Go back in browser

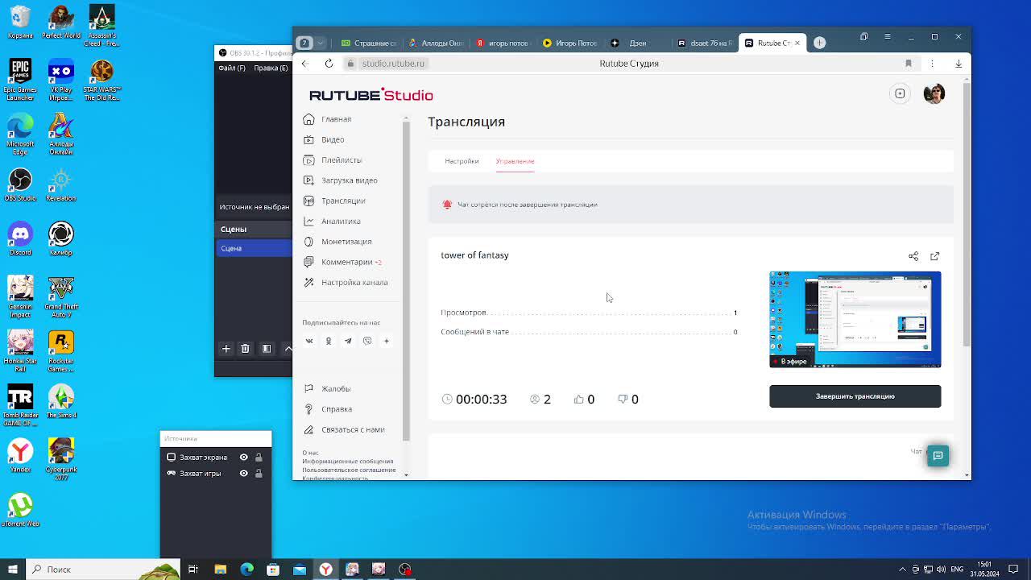(304, 63)
